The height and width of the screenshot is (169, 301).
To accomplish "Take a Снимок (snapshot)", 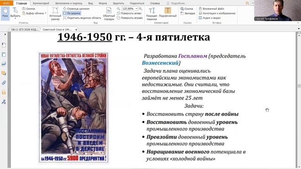I will point(29,8).
